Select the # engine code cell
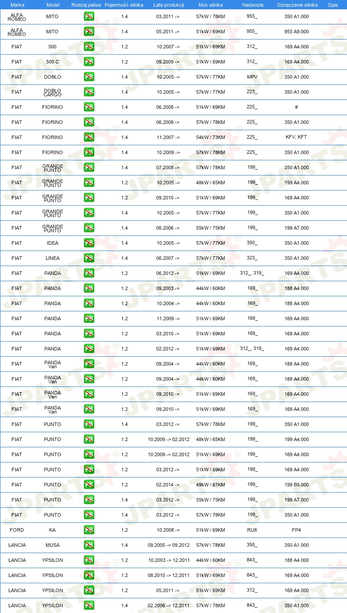Viewport: 347px width, 613px height. (x=296, y=107)
